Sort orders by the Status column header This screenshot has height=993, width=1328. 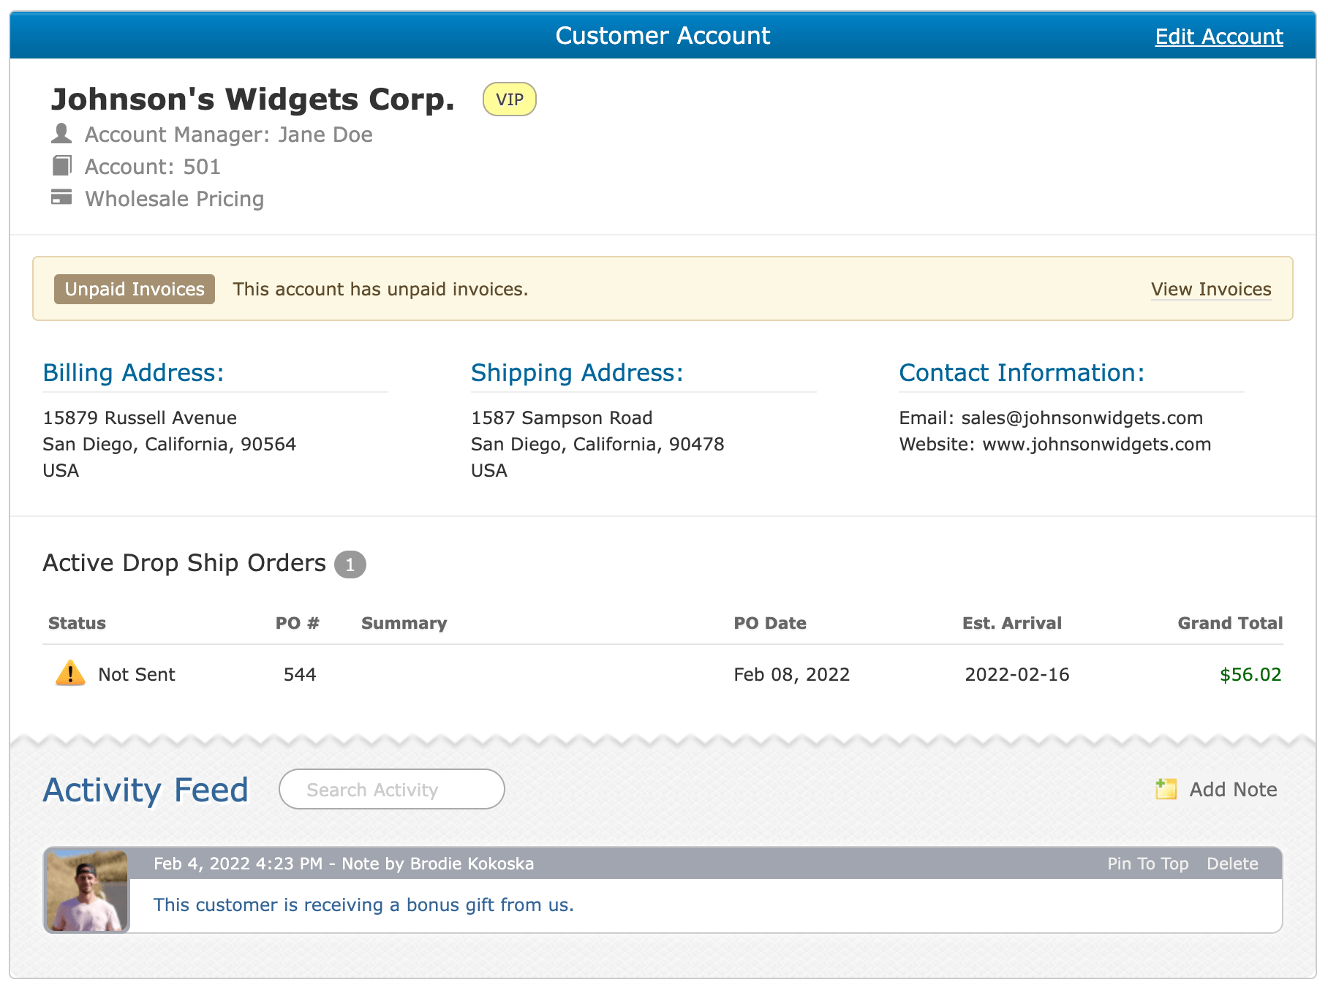pyautogui.click(x=77, y=623)
